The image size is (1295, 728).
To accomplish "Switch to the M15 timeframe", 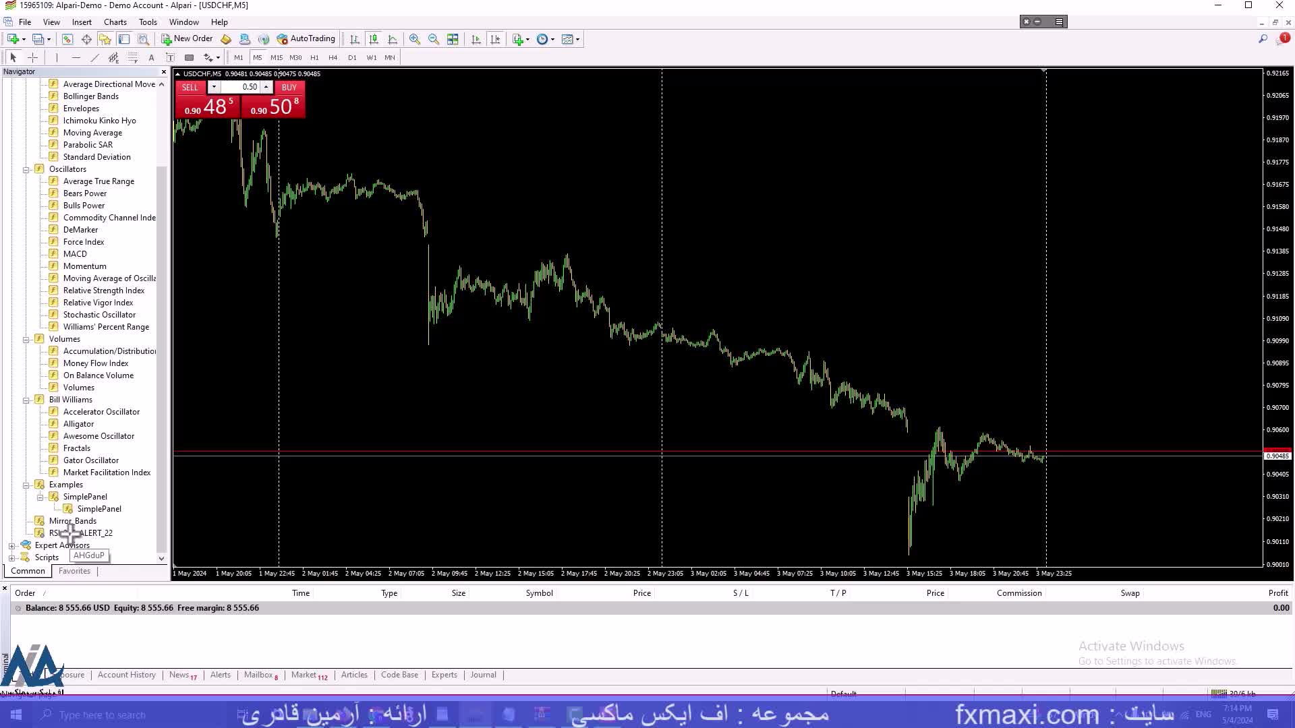I will [277, 57].
